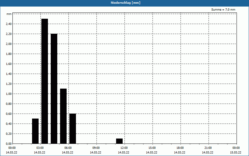Select the 0,60 y-axis value
Viewport: 249px width, 156px height.
tap(9, 114)
